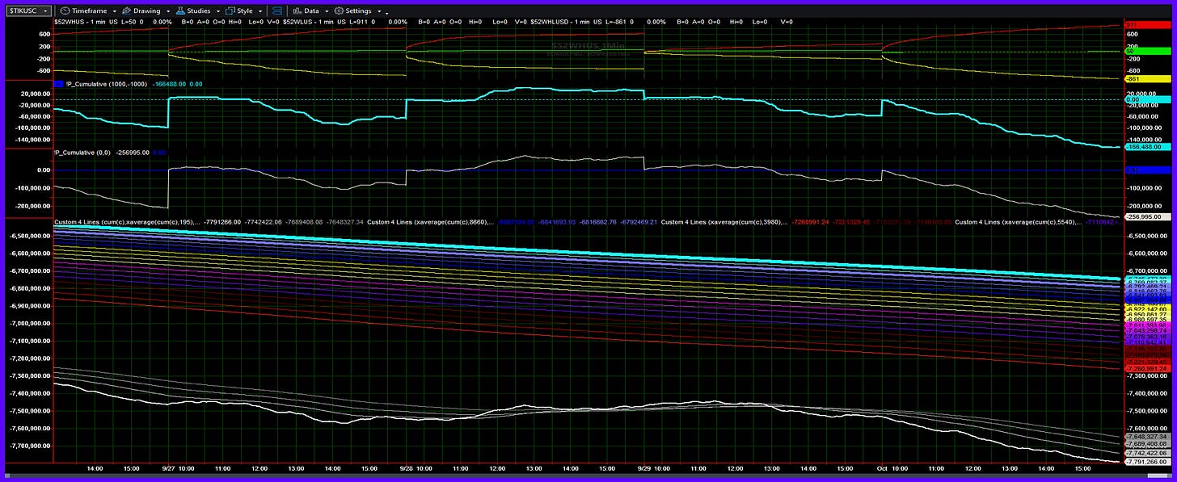1177x482 pixels.
Task: Click the -7,700,000.00 left axis label
Action: pos(29,446)
